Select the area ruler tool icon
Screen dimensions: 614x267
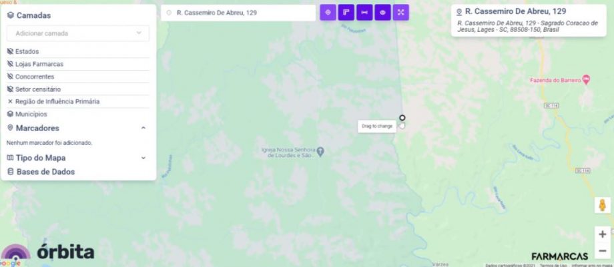click(x=346, y=13)
